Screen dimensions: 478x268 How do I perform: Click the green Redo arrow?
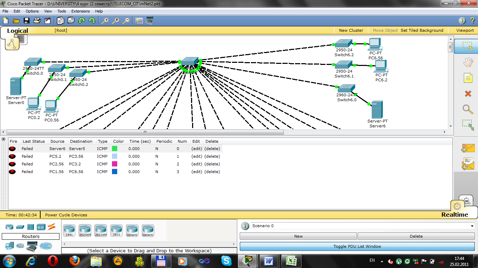point(92,21)
